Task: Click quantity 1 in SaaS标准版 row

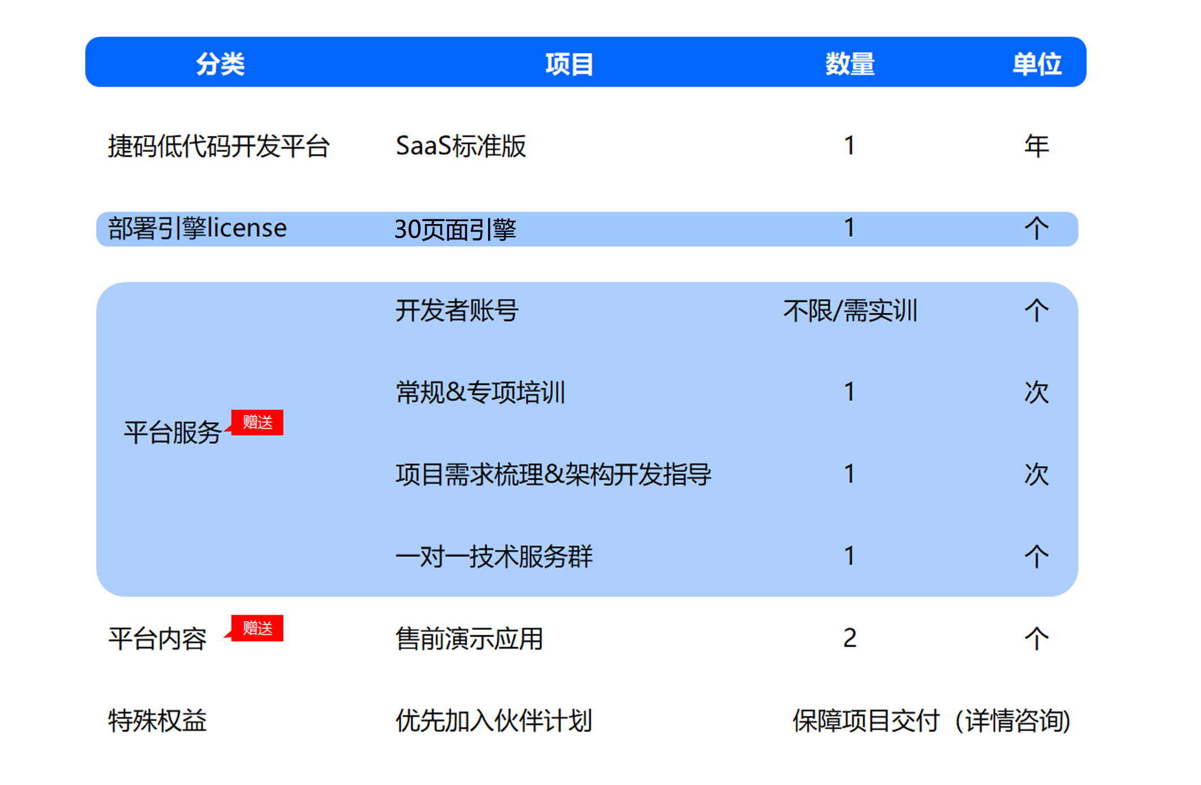Action: point(849,146)
